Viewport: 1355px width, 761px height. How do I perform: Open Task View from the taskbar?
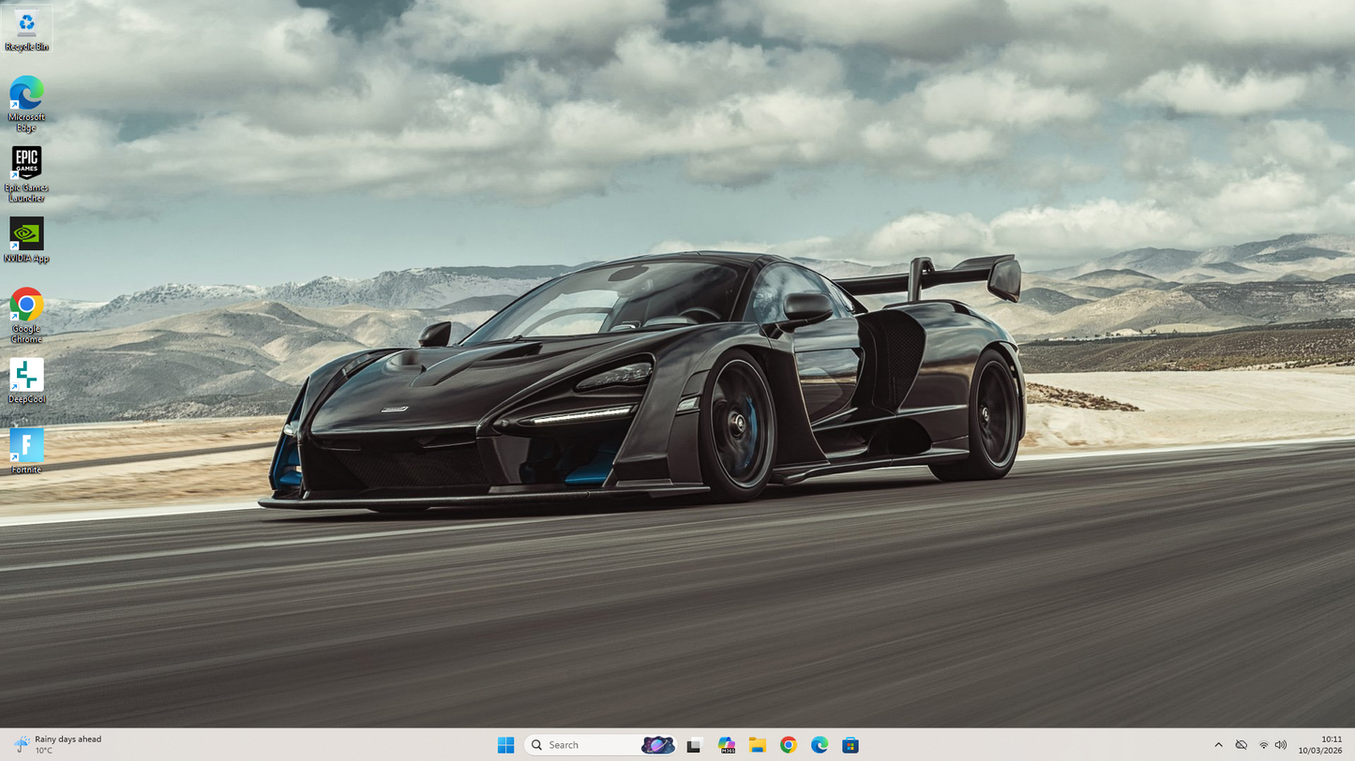tap(694, 745)
